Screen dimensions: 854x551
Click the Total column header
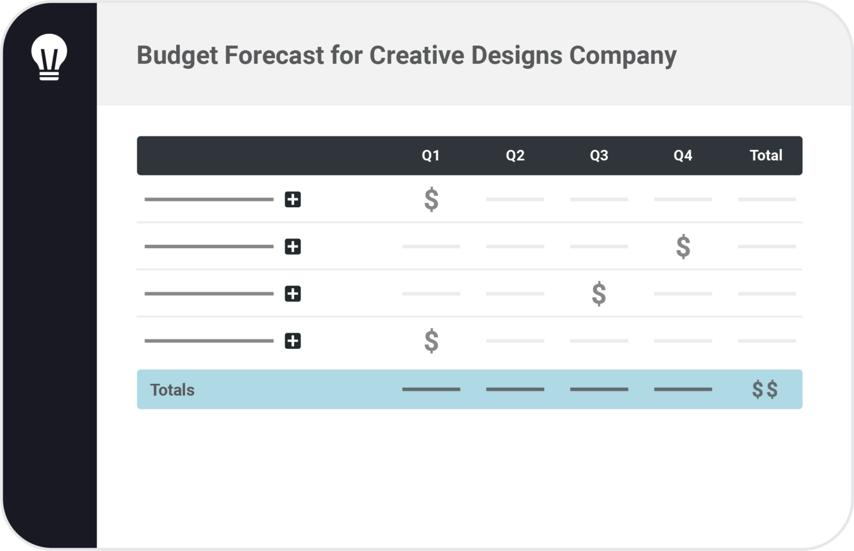click(x=766, y=156)
